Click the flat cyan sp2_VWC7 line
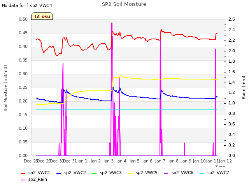 (x=126, y=110)
